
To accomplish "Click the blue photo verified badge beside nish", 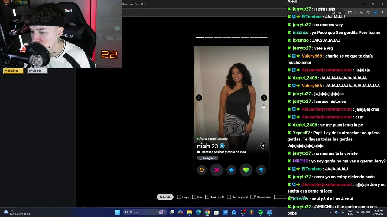I will [222, 146].
